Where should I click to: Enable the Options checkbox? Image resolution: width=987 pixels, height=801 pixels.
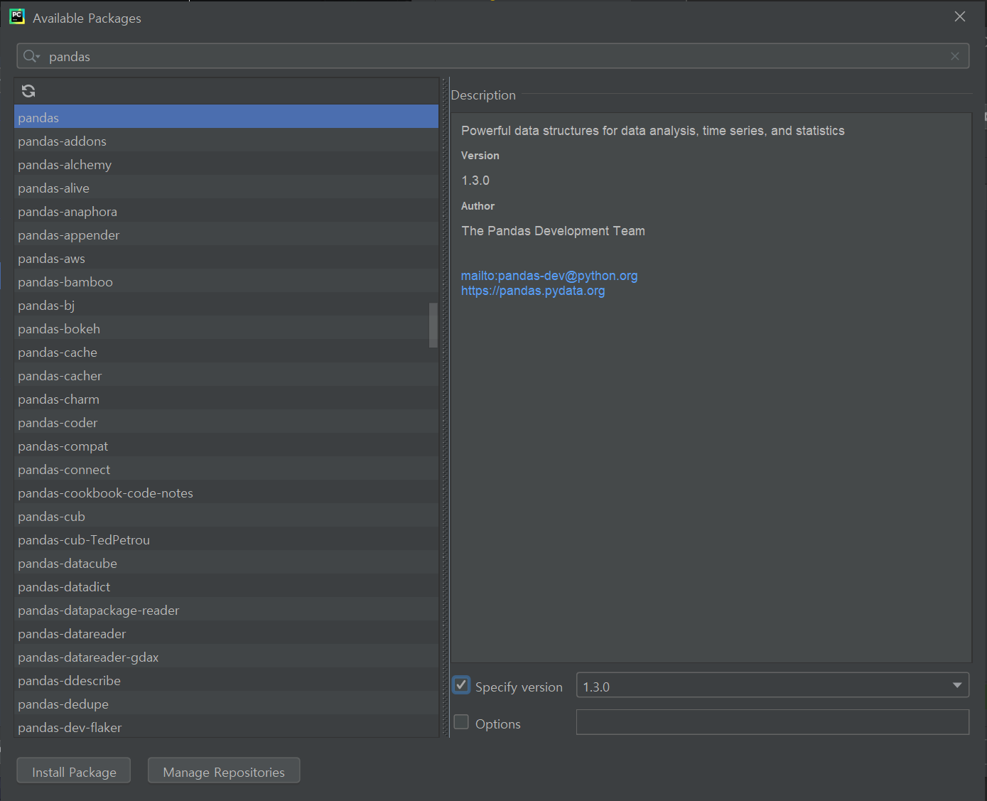tap(461, 722)
